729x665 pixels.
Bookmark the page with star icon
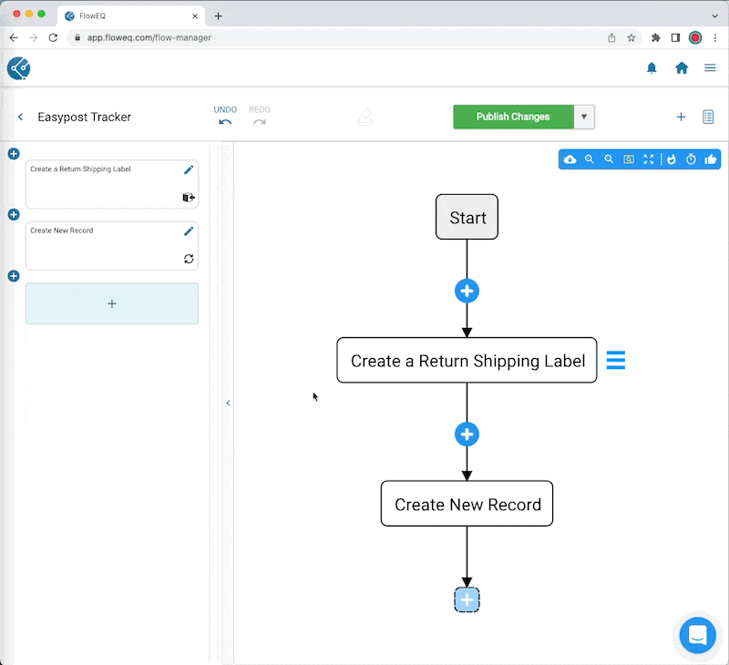click(631, 38)
